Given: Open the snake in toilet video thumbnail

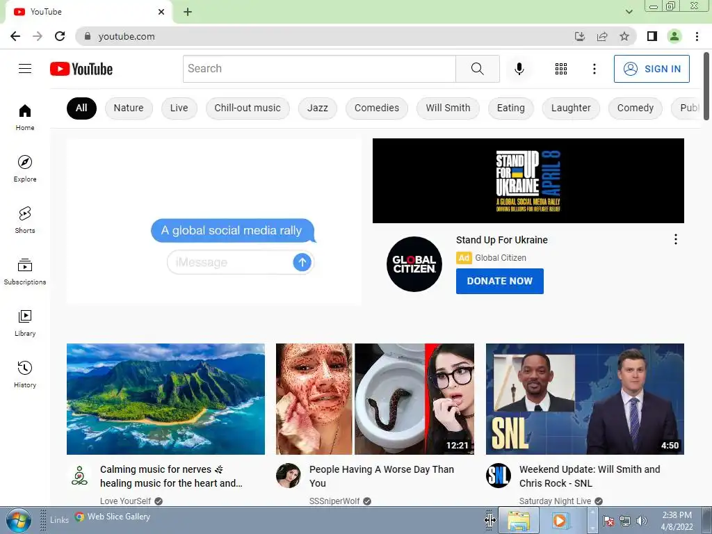Looking at the screenshot, I should click(375, 398).
